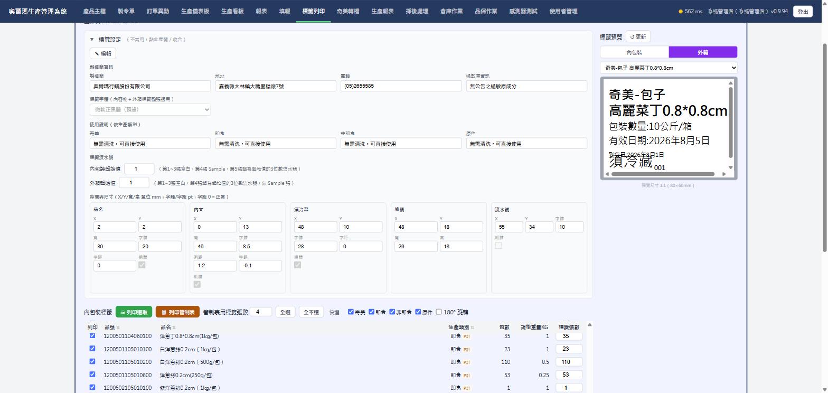Open 產品主檔 menu item
Viewport: 828px width, 393px height.
95,11
